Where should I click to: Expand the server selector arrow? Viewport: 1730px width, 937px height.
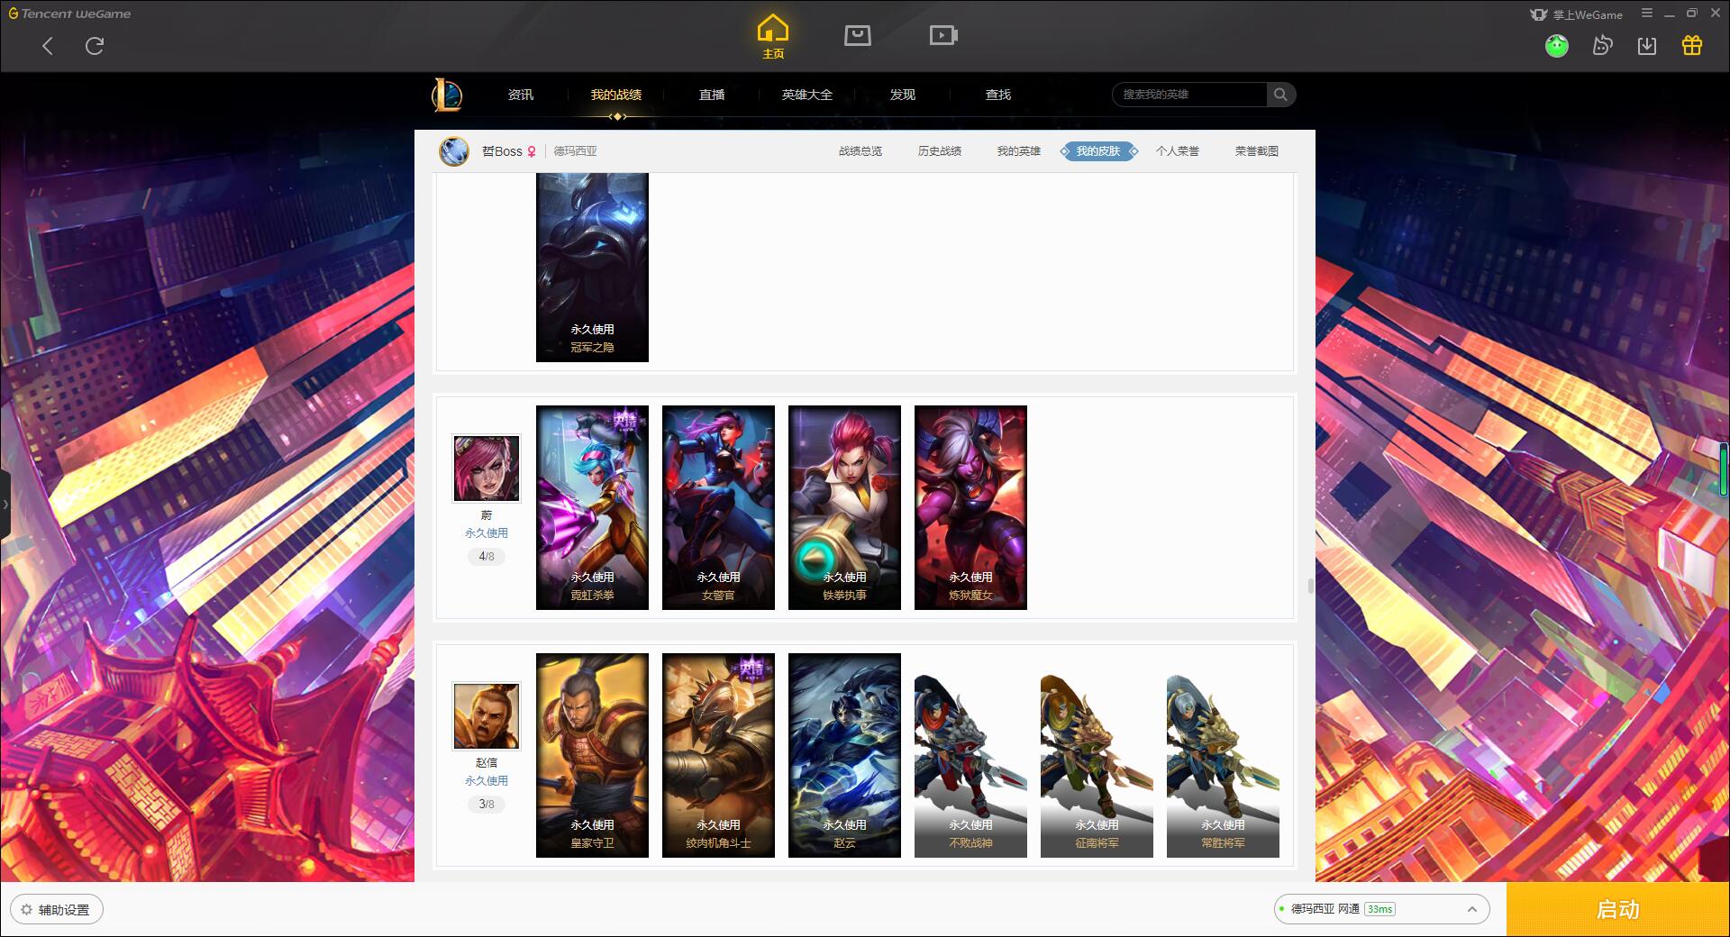coord(1472,909)
